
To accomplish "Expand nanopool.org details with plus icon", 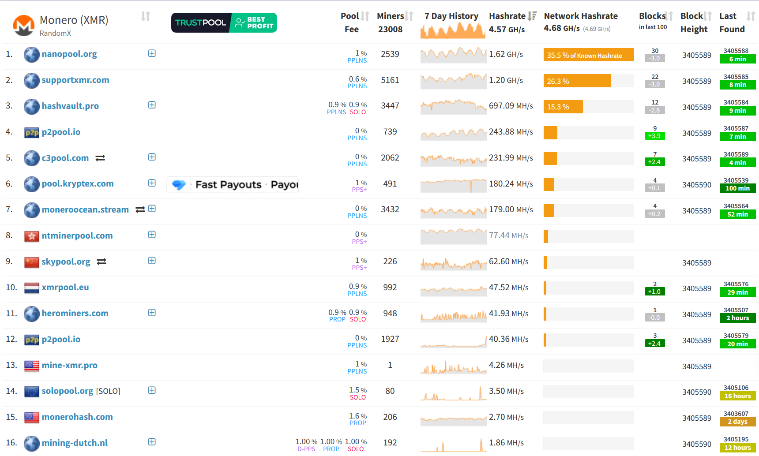I will pos(152,53).
